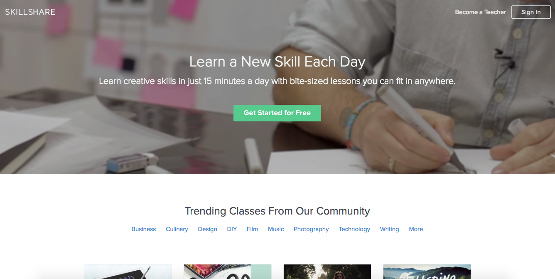Click the Learn a New Skill Each Day heading

click(277, 62)
